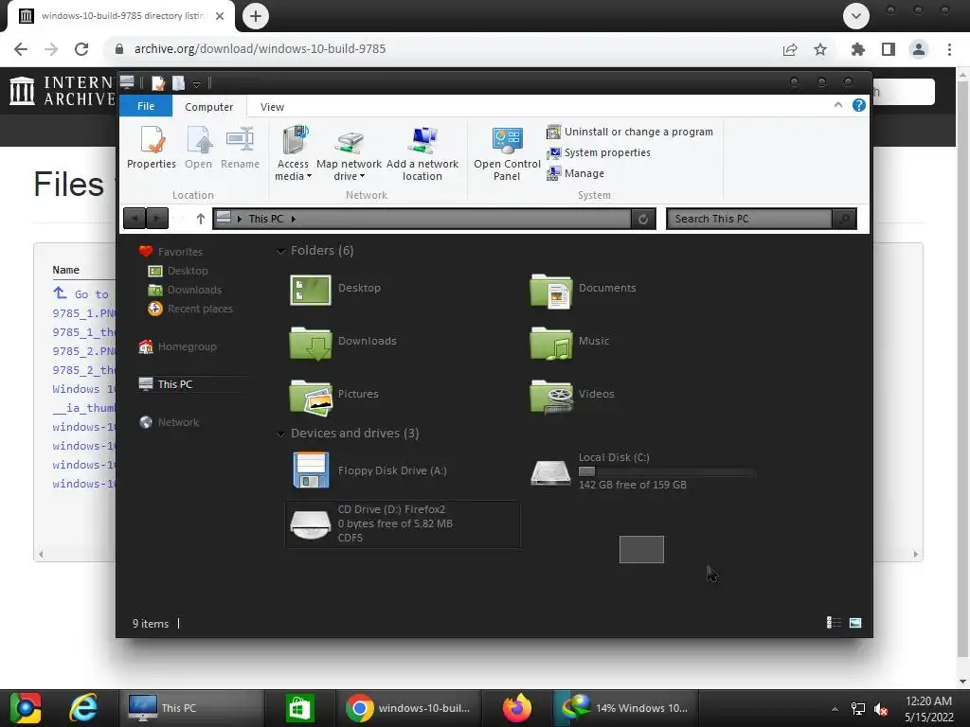Collapse the ribbon with the chevron
This screenshot has height=727, width=970.
[x=838, y=105]
